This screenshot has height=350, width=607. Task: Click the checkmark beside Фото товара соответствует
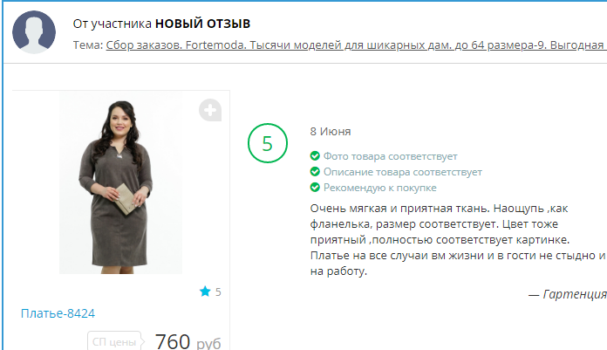point(315,156)
